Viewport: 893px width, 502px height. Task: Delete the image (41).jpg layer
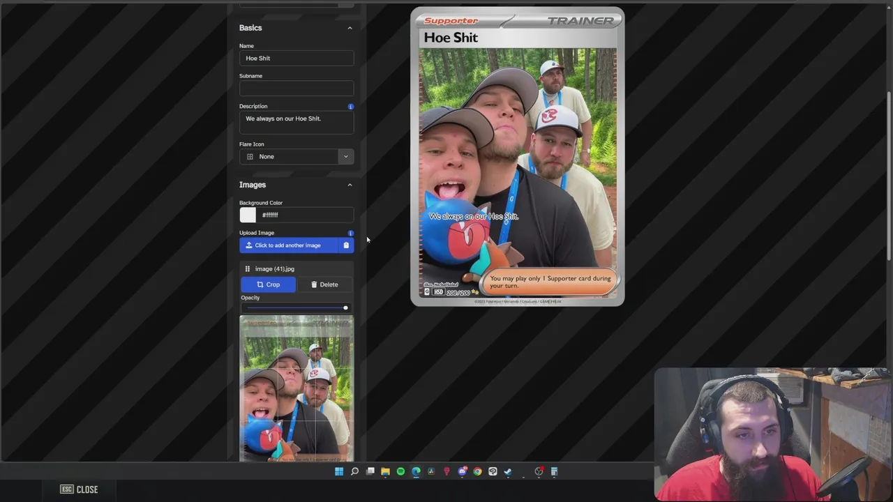(324, 284)
